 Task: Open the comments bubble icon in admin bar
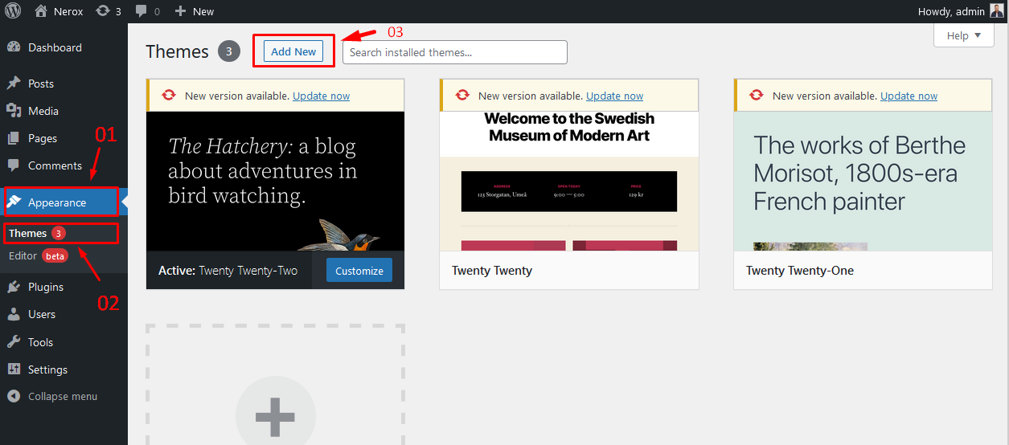pyautogui.click(x=142, y=11)
